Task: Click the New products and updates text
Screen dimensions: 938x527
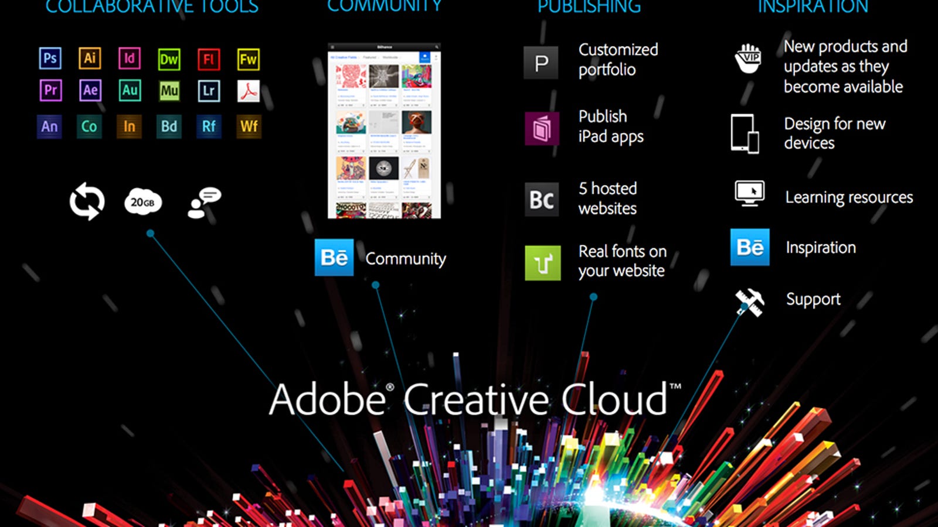Action: 845,66
